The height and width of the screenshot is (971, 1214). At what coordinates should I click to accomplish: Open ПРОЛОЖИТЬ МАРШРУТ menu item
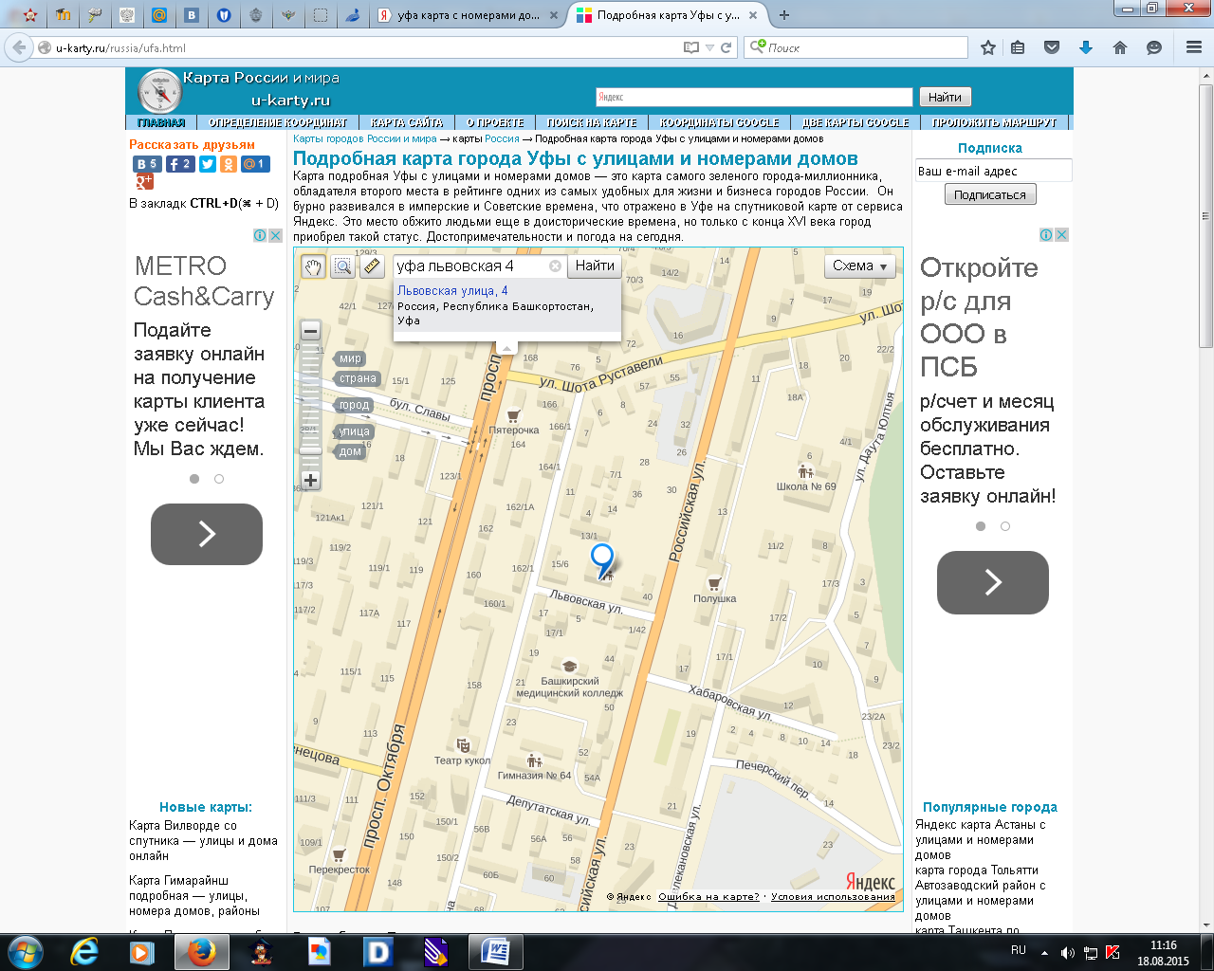[993, 122]
